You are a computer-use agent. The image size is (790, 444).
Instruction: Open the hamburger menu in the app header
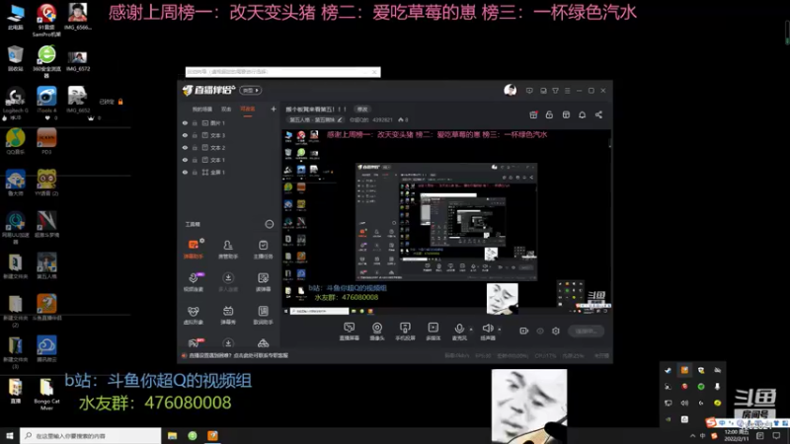click(567, 91)
